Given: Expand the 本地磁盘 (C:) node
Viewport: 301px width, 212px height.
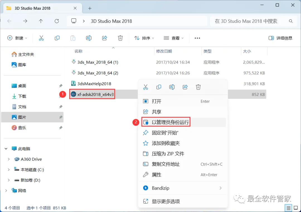Looking at the screenshot, I should point(9,170).
